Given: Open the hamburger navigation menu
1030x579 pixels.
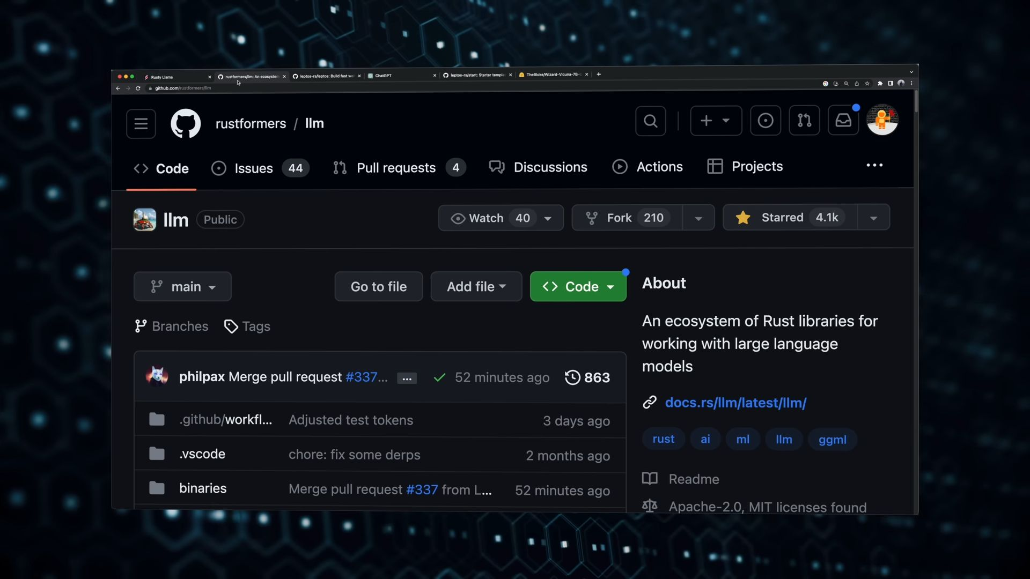Looking at the screenshot, I should (141, 124).
